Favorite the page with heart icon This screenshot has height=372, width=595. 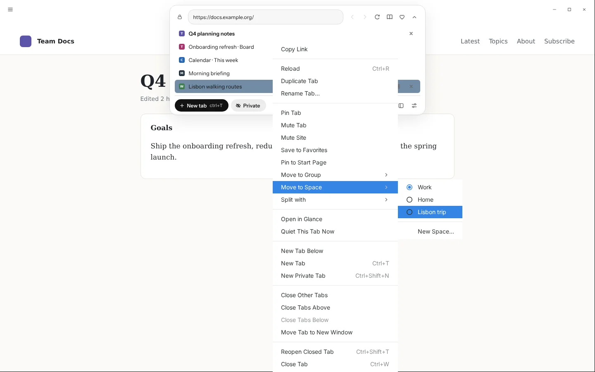pos(402,17)
